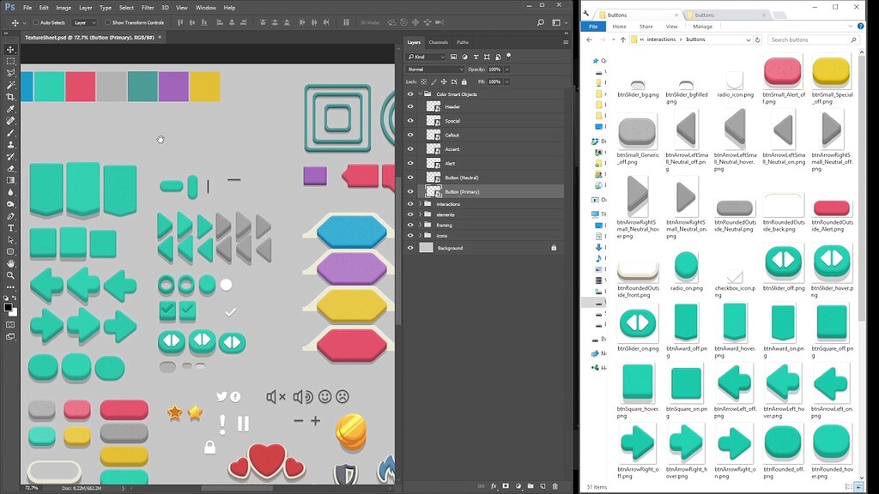Collapse the Color Smart Objects group

tap(419, 94)
